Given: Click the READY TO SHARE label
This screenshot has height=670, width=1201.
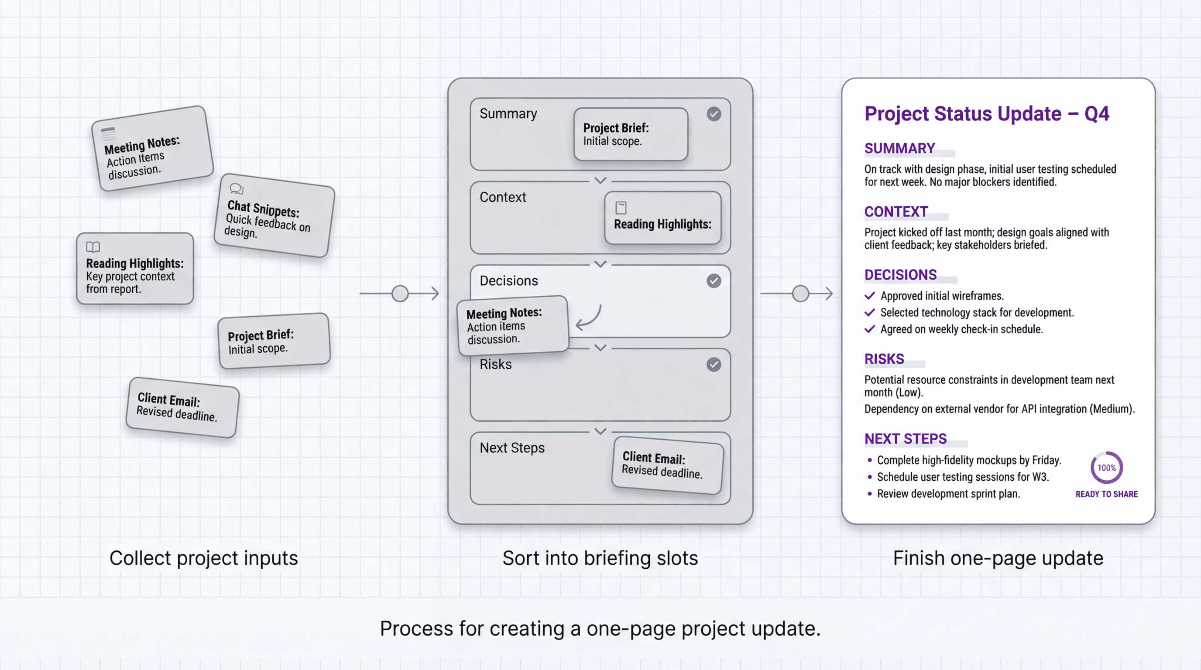Looking at the screenshot, I should [x=1106, y=494].
